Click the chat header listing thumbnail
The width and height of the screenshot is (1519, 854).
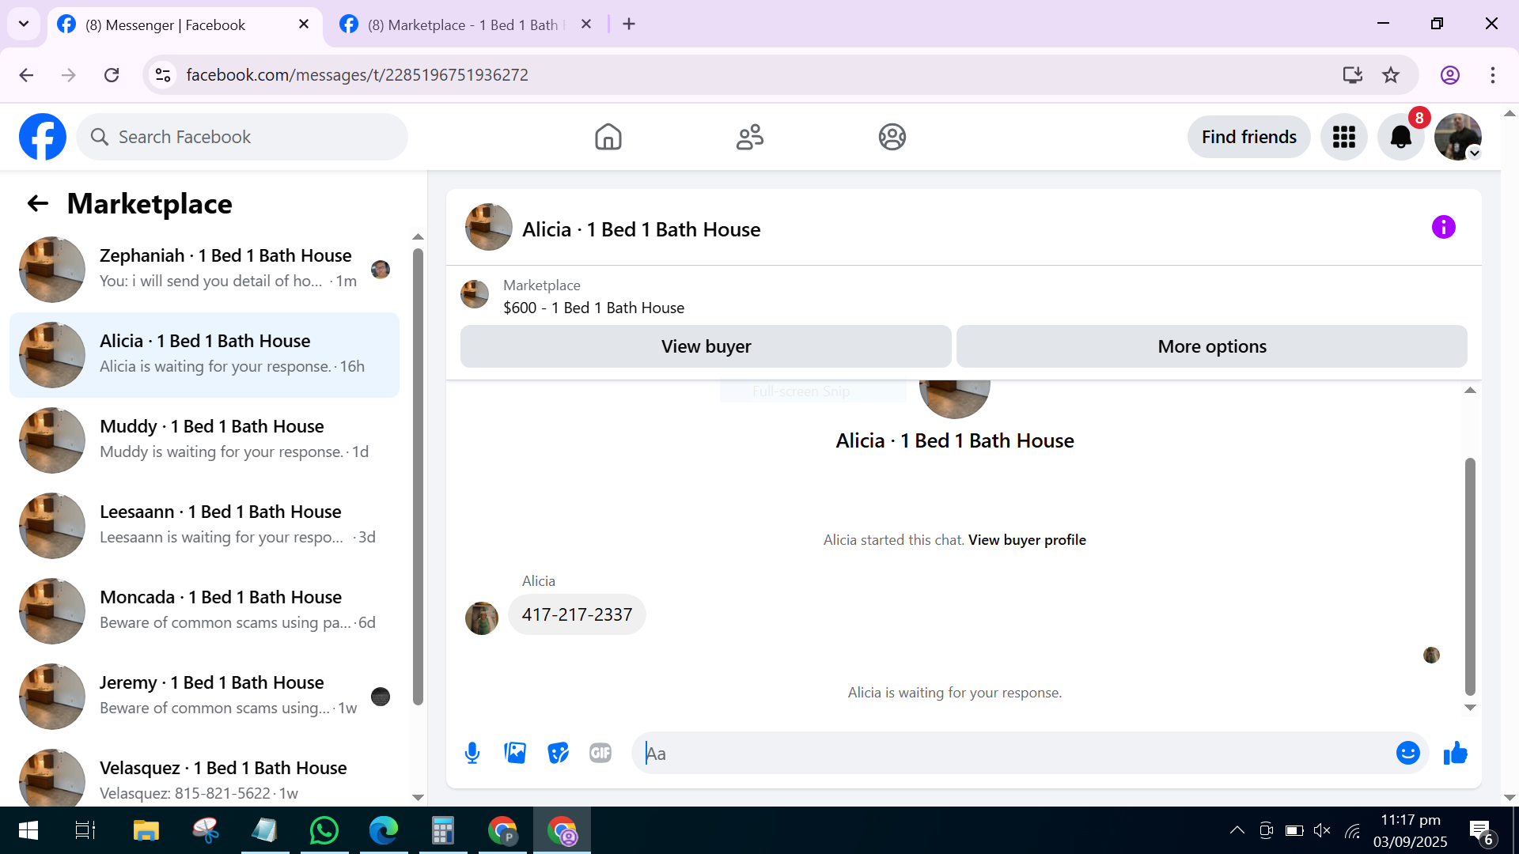(x=488, y=228)
